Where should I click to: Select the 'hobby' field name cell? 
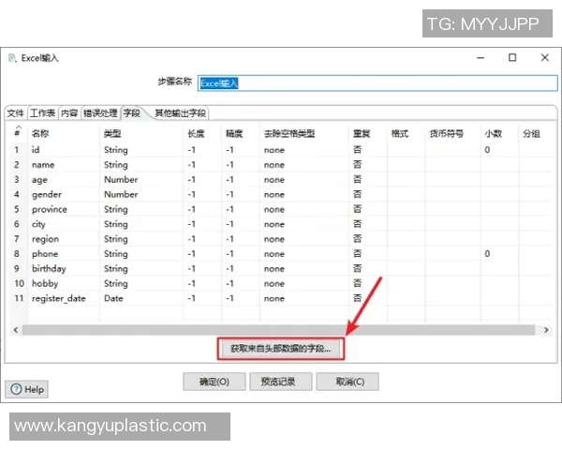(64, 283)
